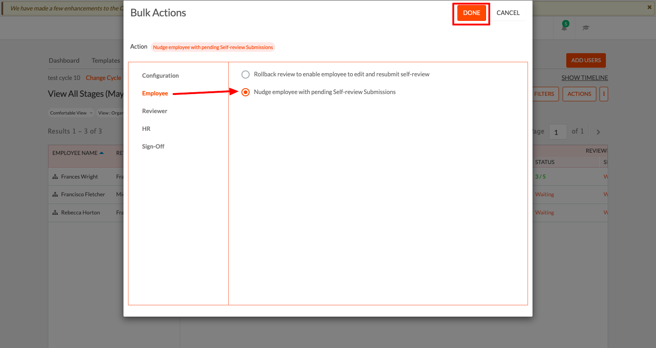Click the CANCEL button in the dialog
Image resolution: width=656 pixels, height=348 pixels.
click(x=508, y=13)
